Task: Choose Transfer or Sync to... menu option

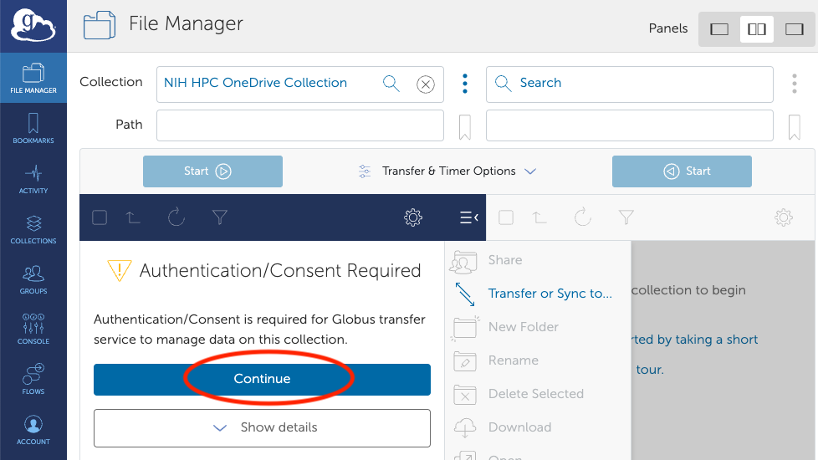Action: pos(550,294)
